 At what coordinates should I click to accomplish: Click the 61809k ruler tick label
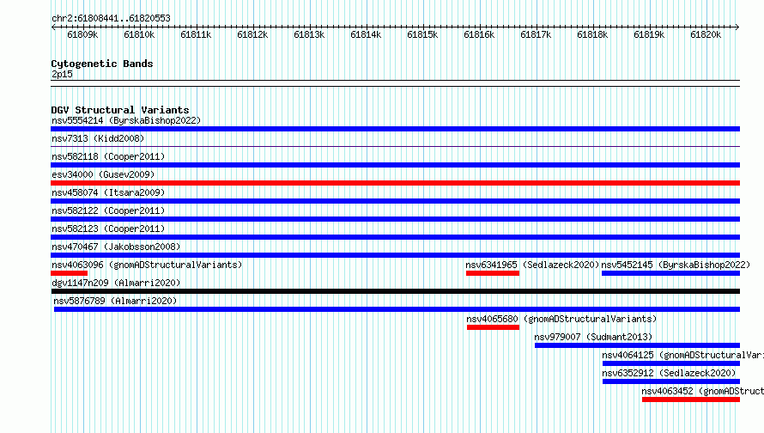82,34
